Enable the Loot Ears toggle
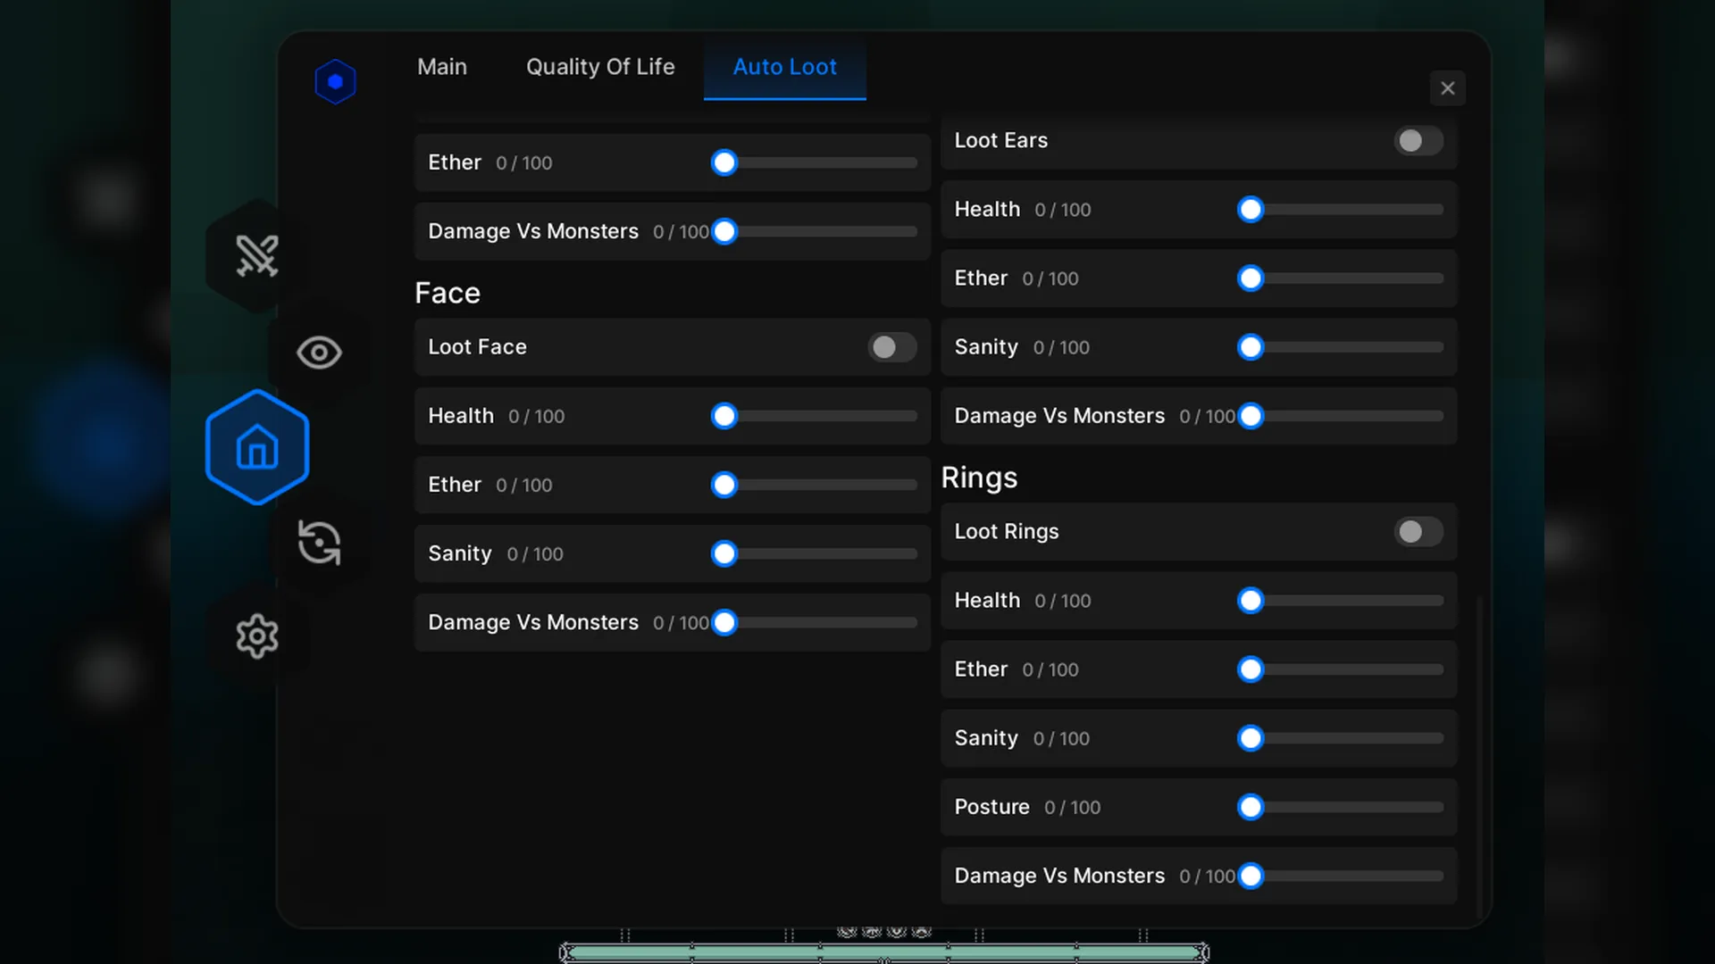Screen dimensions: 1715x964 (1418, 141)
